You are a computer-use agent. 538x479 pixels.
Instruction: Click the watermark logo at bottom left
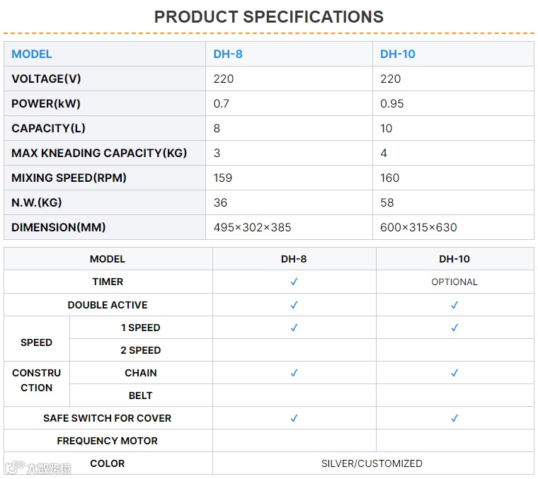coord(38,468)
